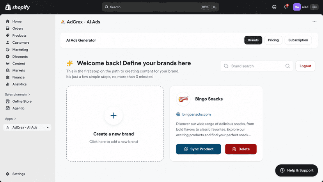Click 'Click here to add a new brand'

pos(114,141)
